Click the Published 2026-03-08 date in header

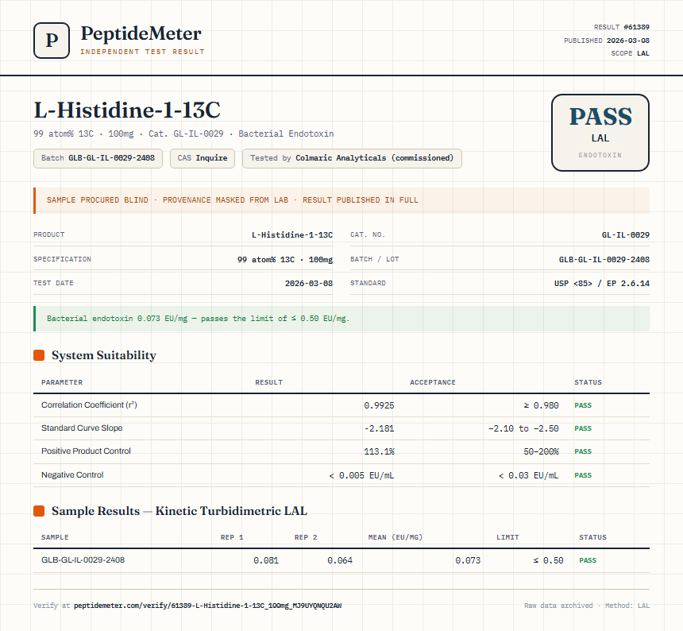(627, 41)
